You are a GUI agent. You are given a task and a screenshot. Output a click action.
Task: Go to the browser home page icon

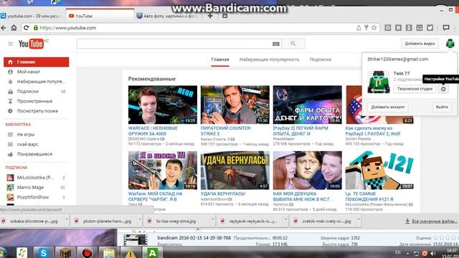tap(14, 28)
